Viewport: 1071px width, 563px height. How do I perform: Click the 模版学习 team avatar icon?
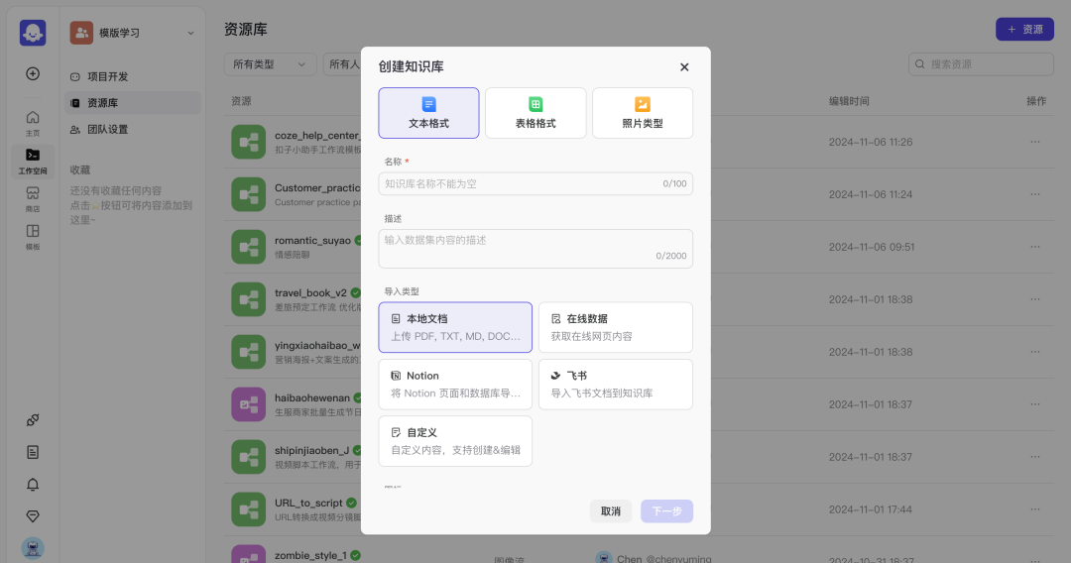pos(81,33)
